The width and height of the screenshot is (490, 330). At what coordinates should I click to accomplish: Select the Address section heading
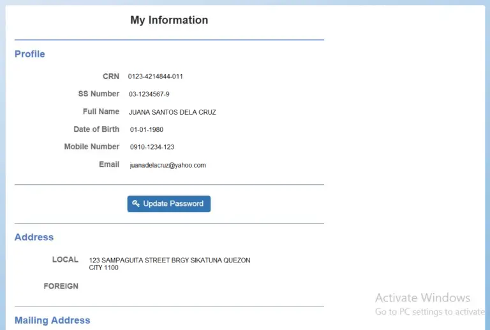pos(34,237)
